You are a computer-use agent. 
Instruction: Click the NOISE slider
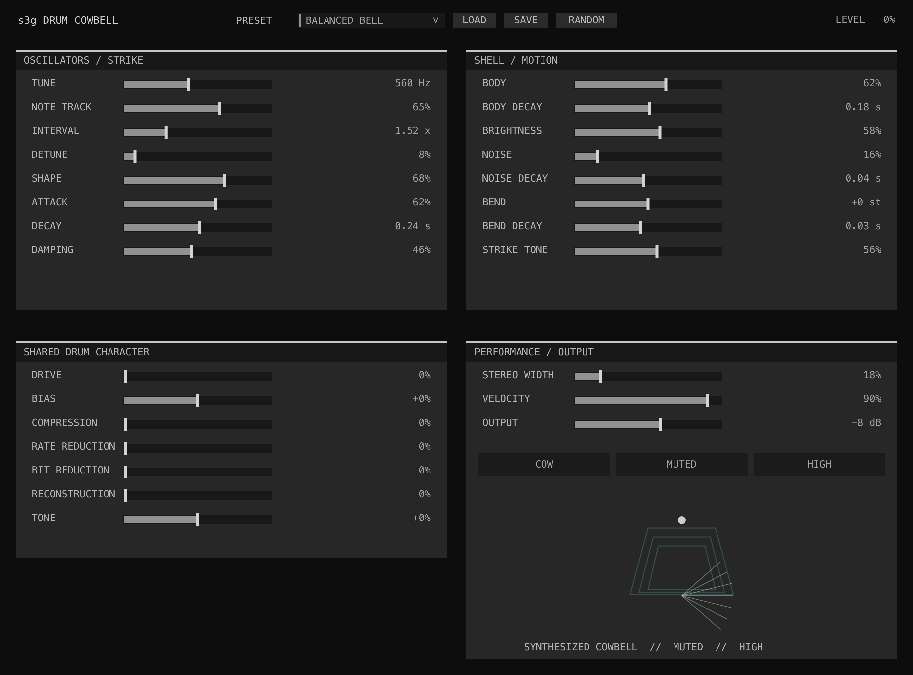tap(648, 156)
